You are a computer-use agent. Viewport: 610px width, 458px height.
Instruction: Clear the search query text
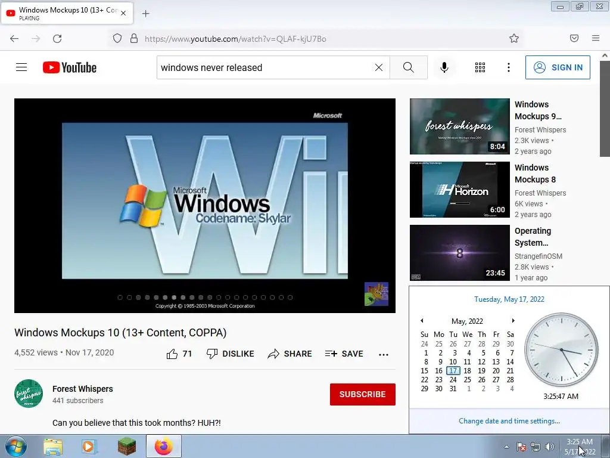[x=378, y=67]
